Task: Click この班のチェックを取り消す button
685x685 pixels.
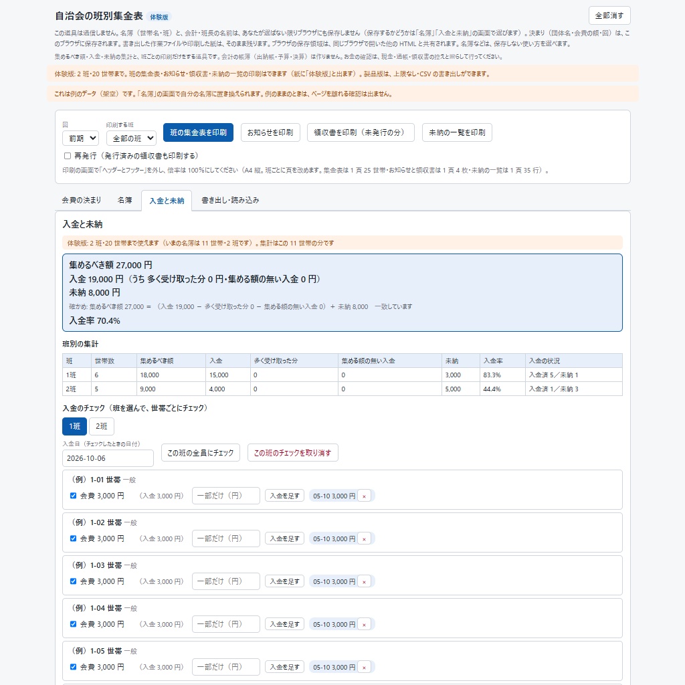Action: 293,453
